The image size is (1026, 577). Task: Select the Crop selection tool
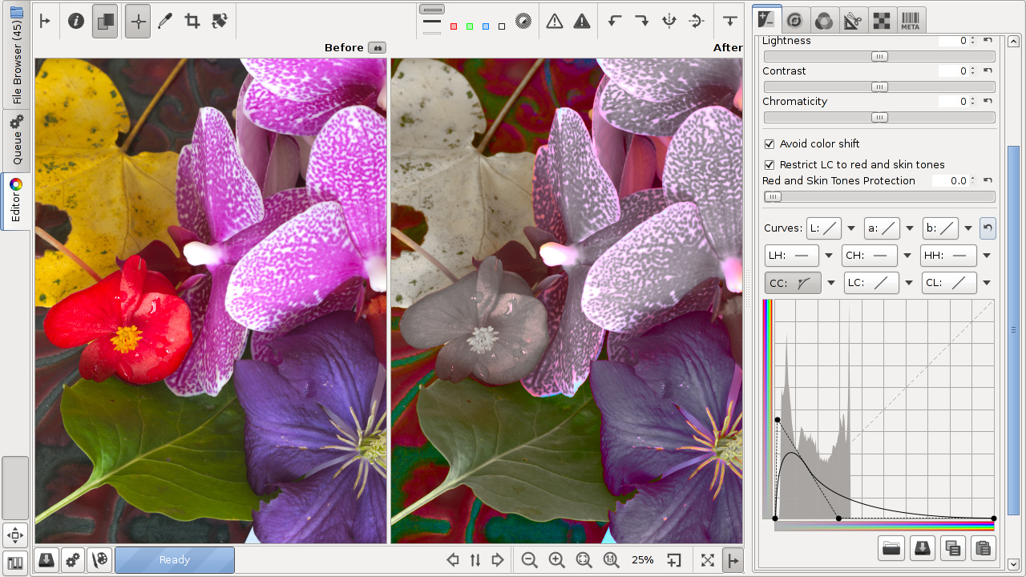coord(192,22)
